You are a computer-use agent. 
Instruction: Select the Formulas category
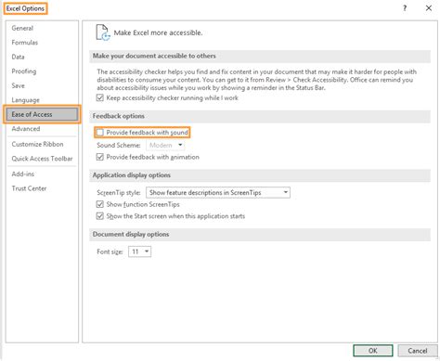(42, 43)
